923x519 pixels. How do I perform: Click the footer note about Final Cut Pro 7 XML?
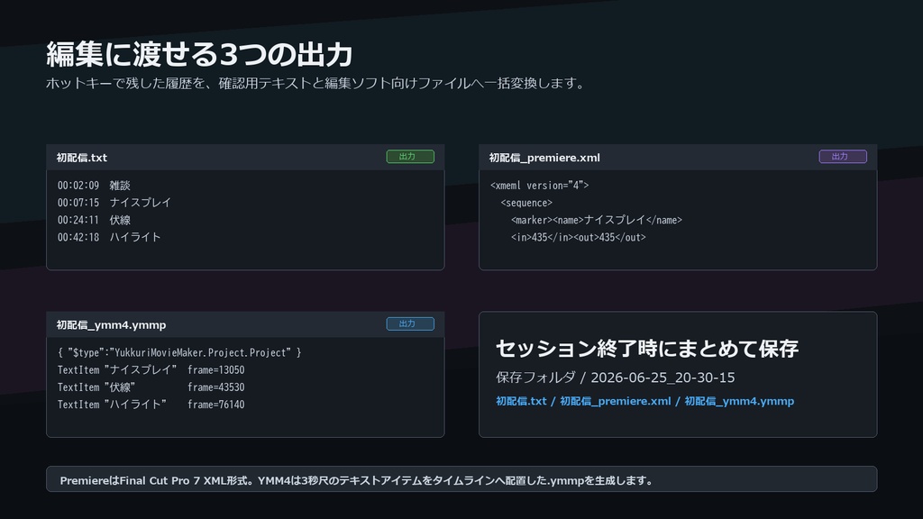pos(357,480)
